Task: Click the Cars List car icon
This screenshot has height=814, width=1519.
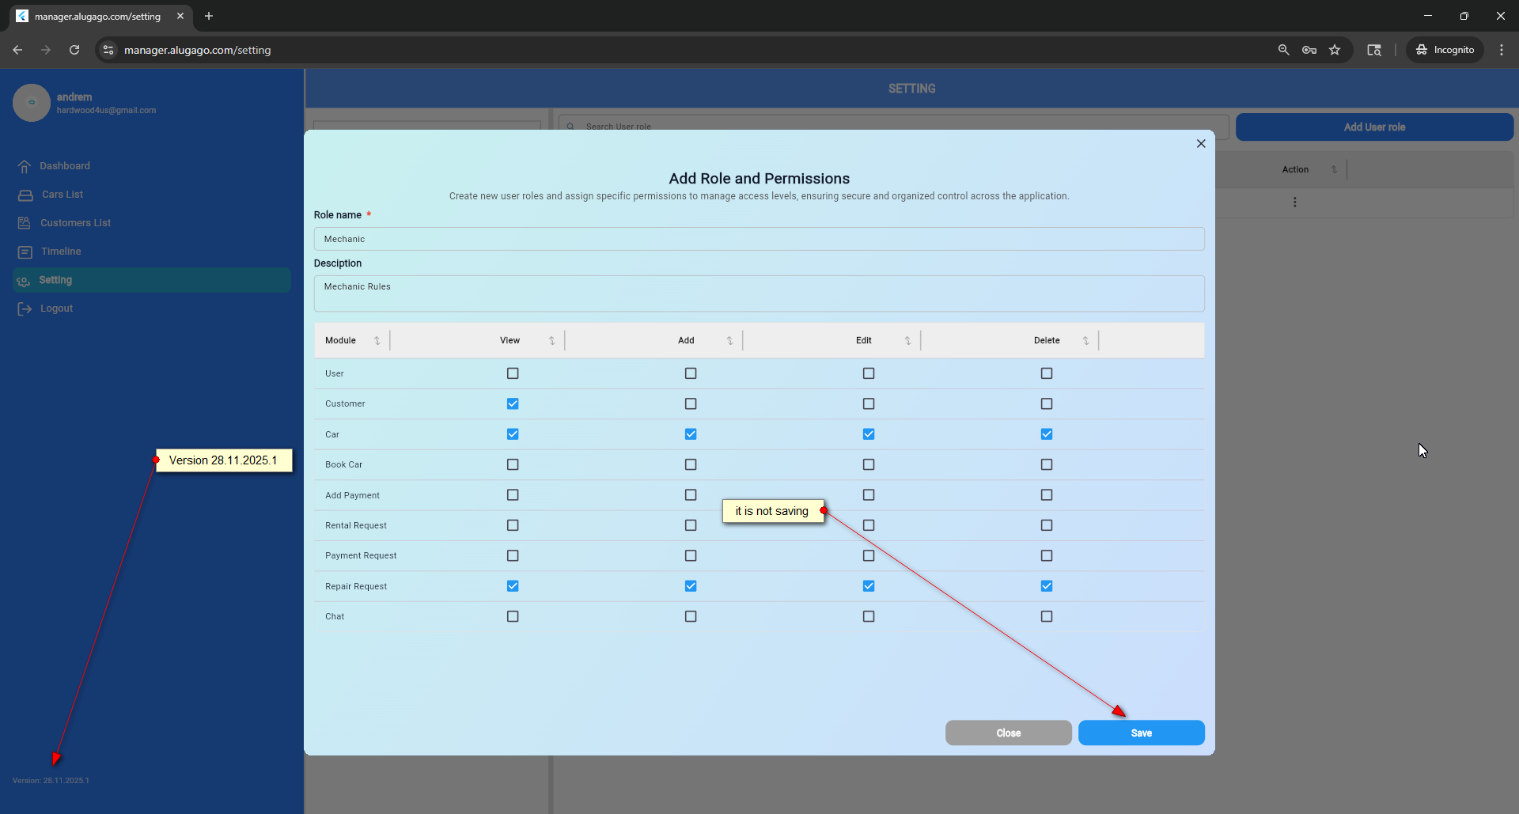Action: coord(25,195)
